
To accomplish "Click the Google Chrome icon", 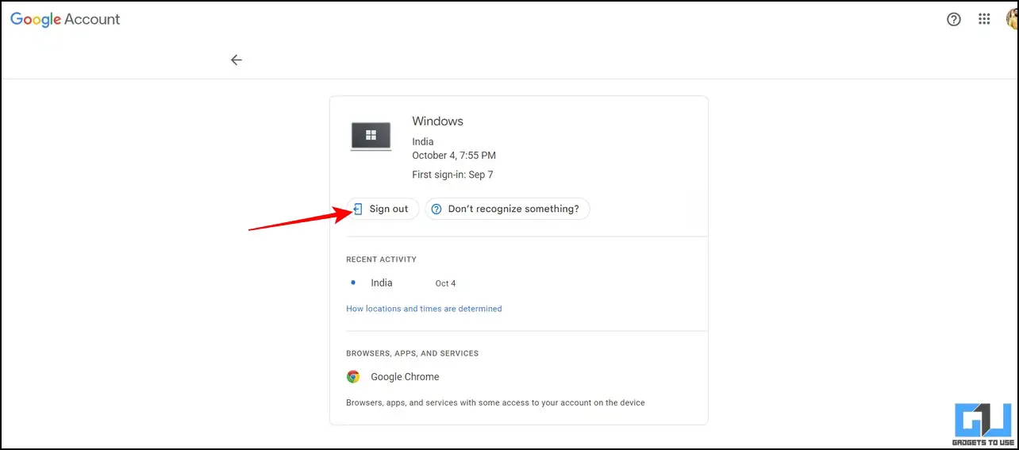I will pos(353,377).
